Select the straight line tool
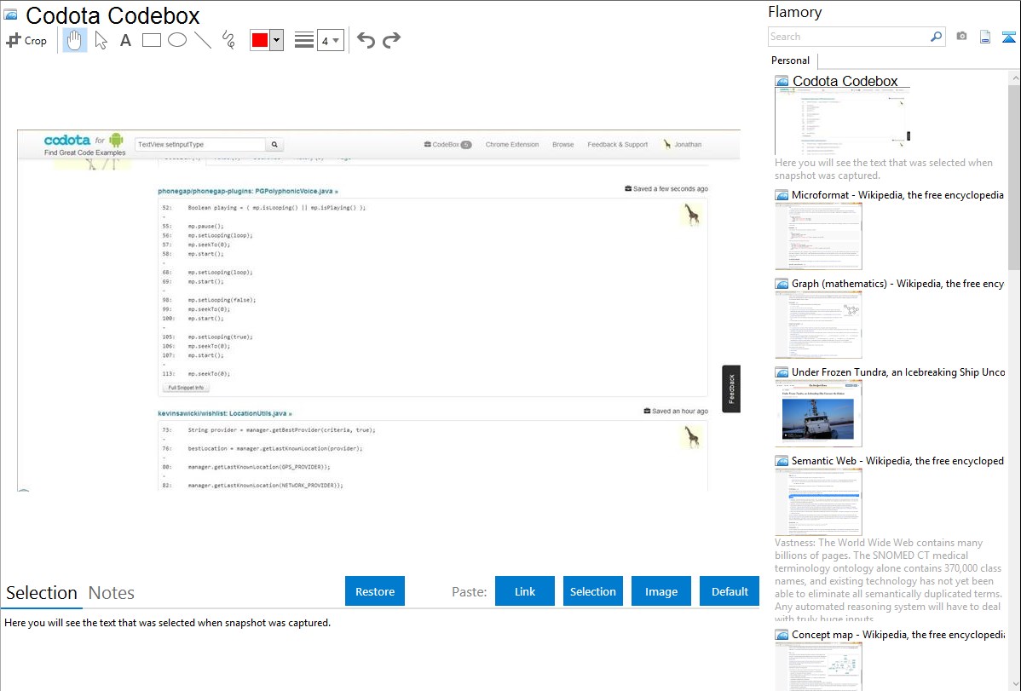The width and height of the screenshot is (1021, 691). click(x=203, y=40)
